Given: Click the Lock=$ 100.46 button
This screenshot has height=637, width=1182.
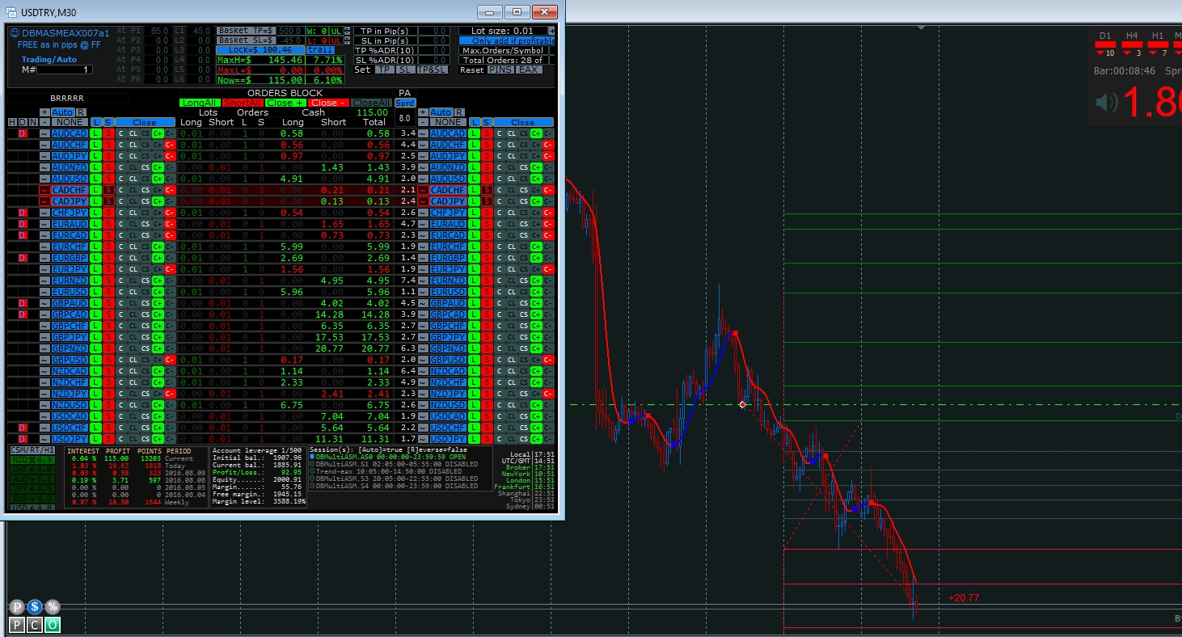Looking at the screenshot, I should click(260, 50).
